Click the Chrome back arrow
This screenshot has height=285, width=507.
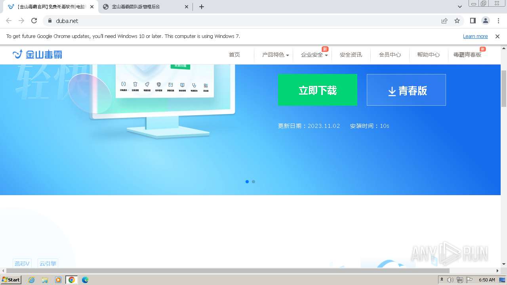(9, 21)
